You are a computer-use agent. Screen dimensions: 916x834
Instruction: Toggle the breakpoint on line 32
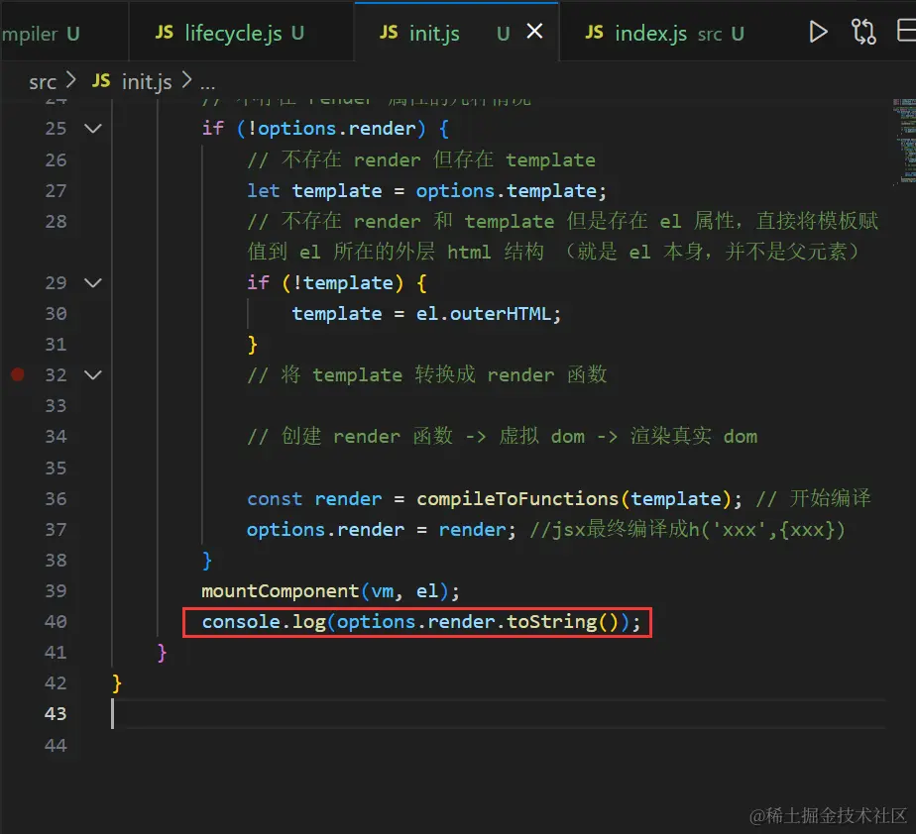coord(18,374)
